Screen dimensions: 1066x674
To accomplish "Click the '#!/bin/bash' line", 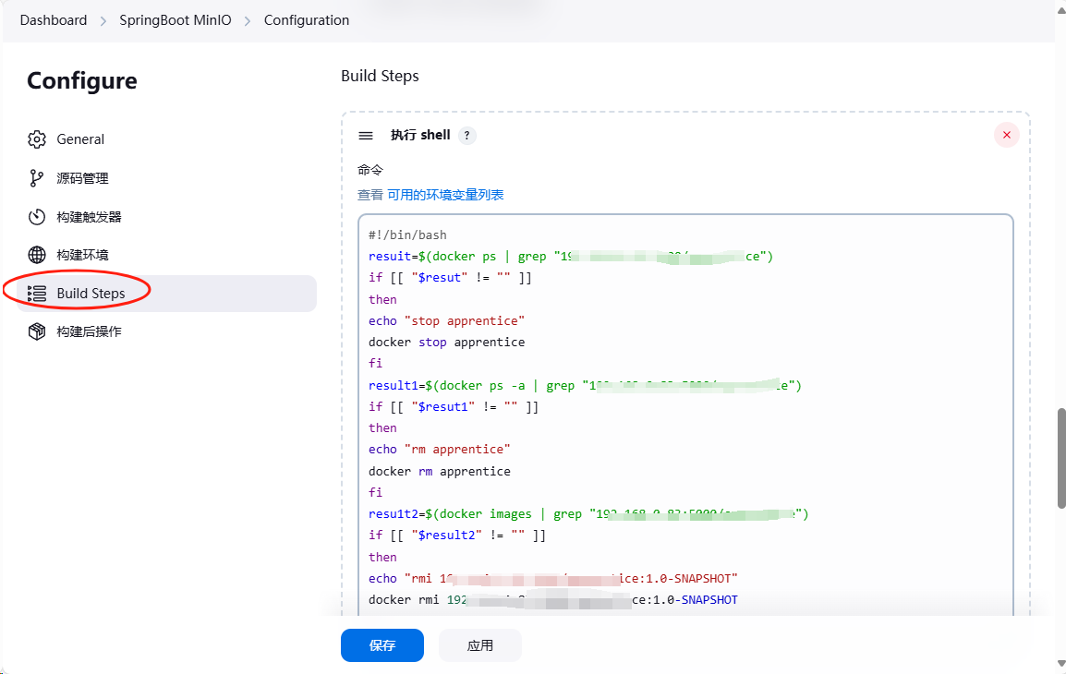I will click(408, 235).
